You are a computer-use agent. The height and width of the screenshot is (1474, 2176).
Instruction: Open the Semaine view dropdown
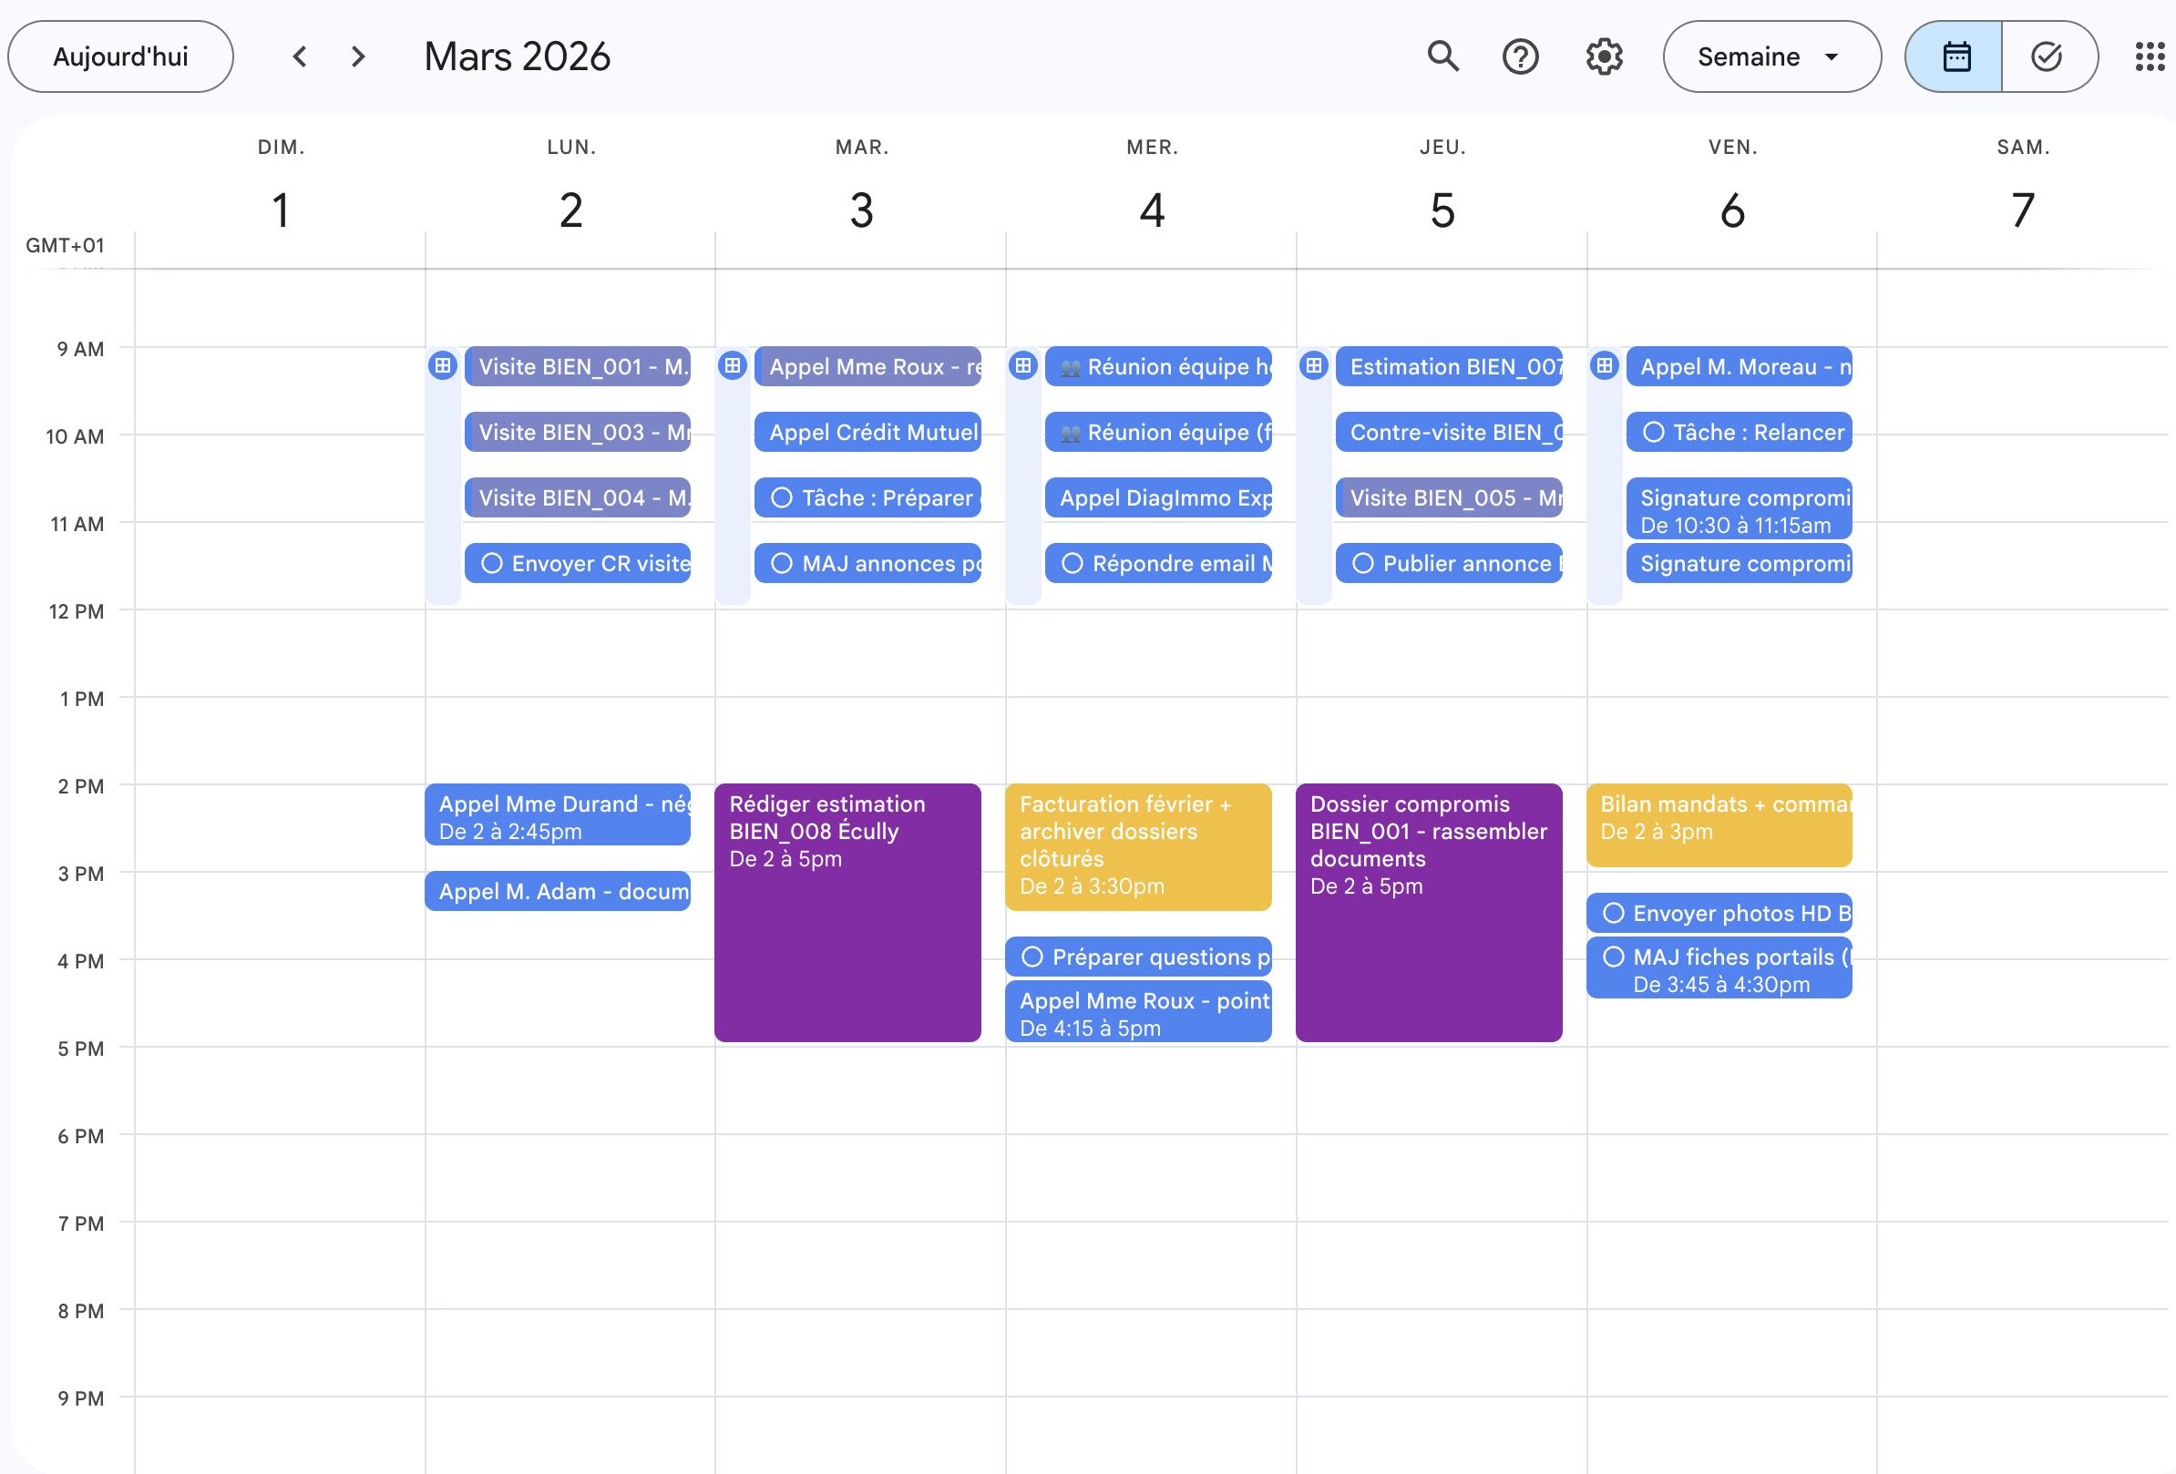point(1771,56)
